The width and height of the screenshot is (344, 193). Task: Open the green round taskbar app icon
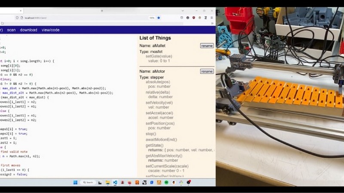point(166,182)
